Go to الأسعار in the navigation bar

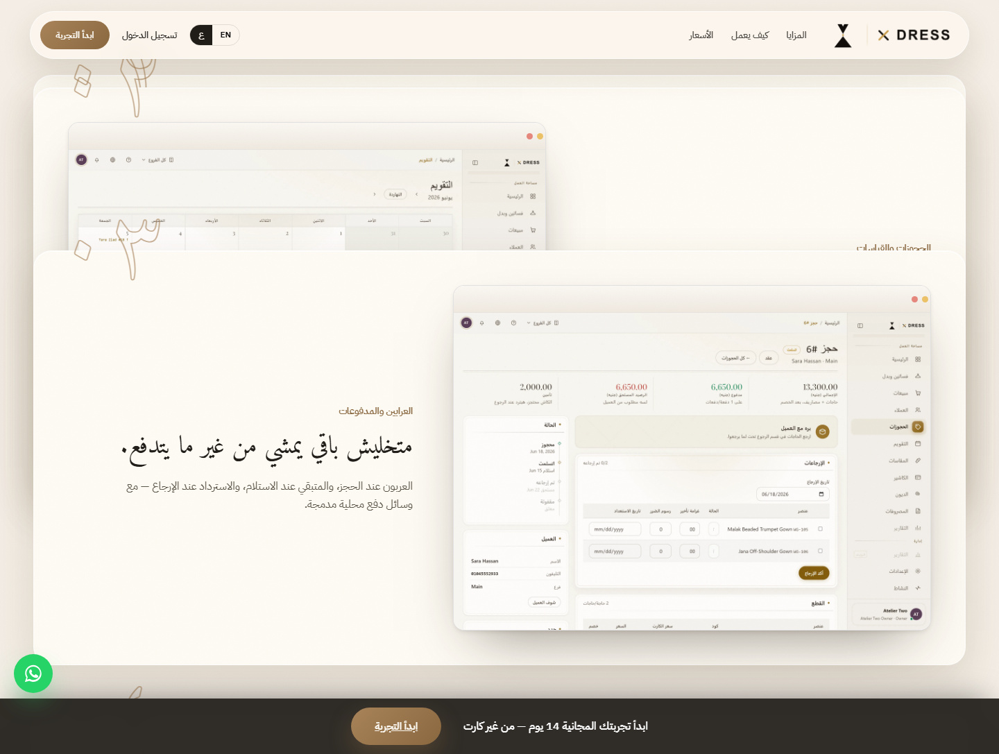[701, 35]
